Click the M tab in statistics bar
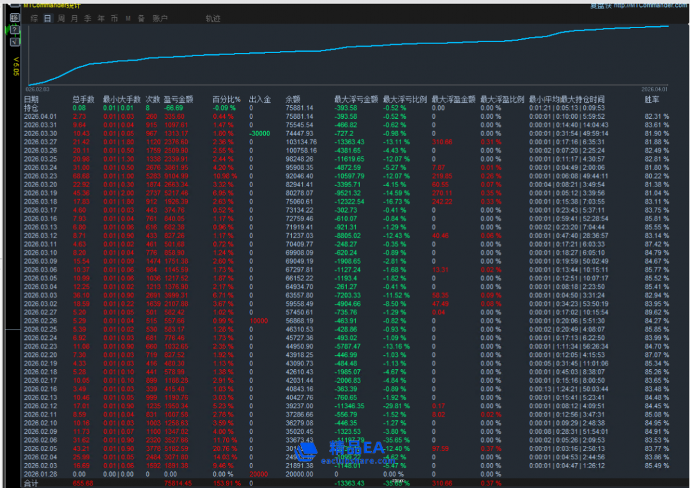 point(128,19)
